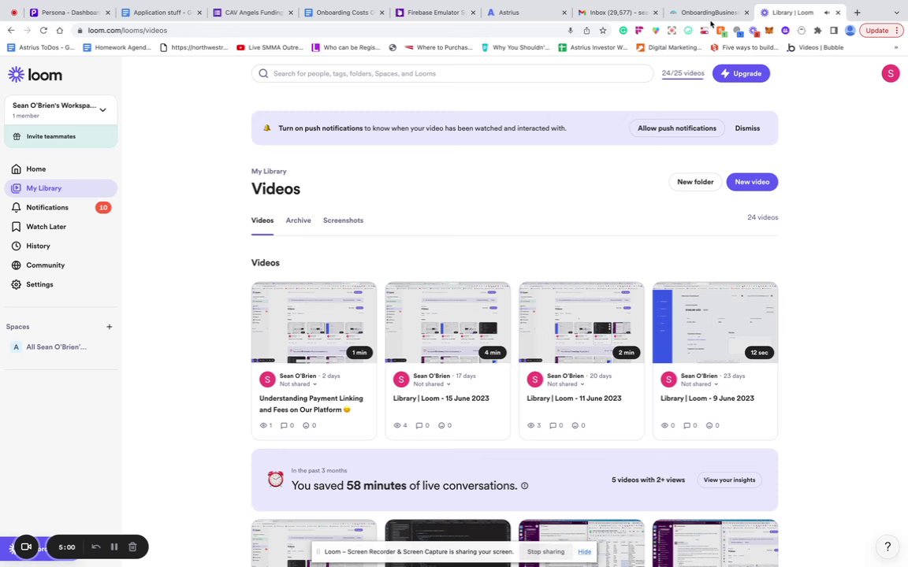Click info icon beside saved minutes
This screenshot has height=567, width=908.
525,486
